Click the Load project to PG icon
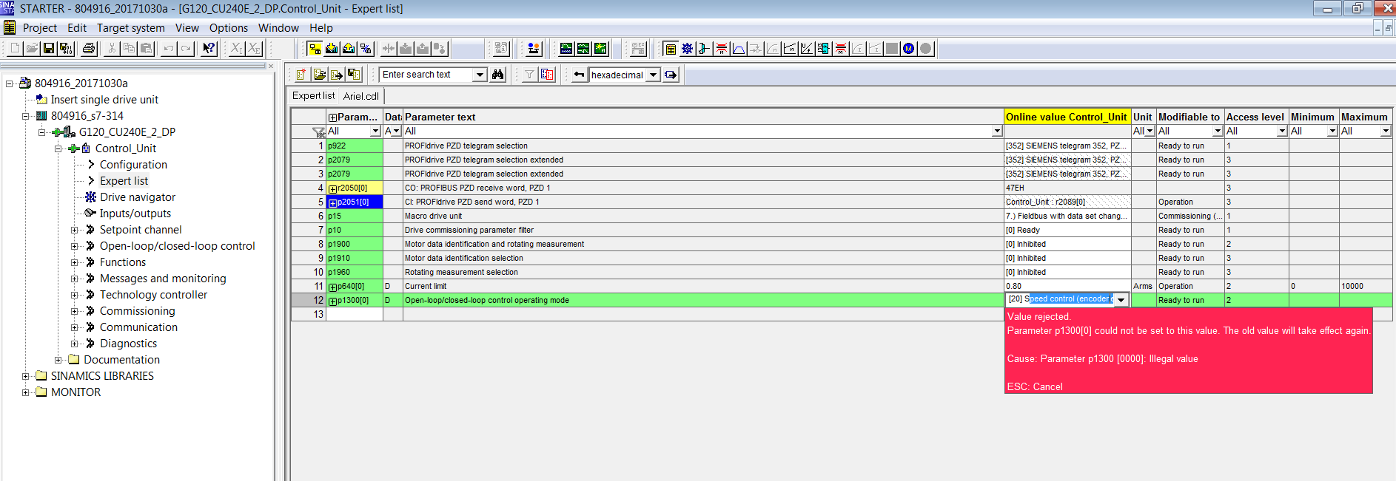Screen dimensions: 1396x481 (349, 49)
